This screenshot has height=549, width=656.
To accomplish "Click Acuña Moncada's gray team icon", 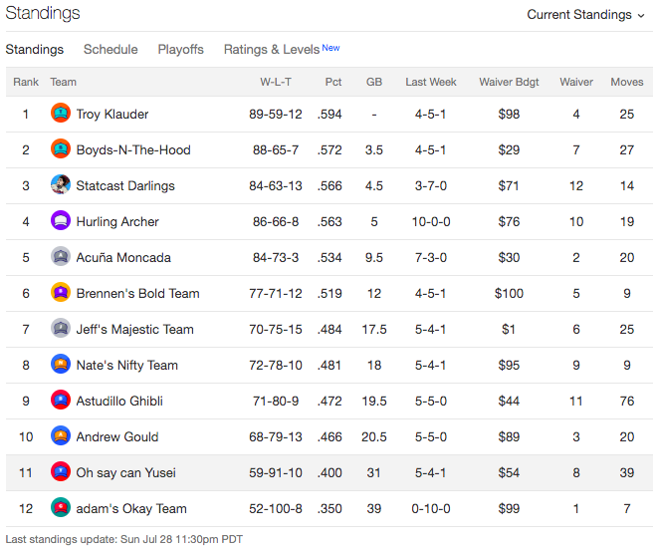I will click(61, 257).
